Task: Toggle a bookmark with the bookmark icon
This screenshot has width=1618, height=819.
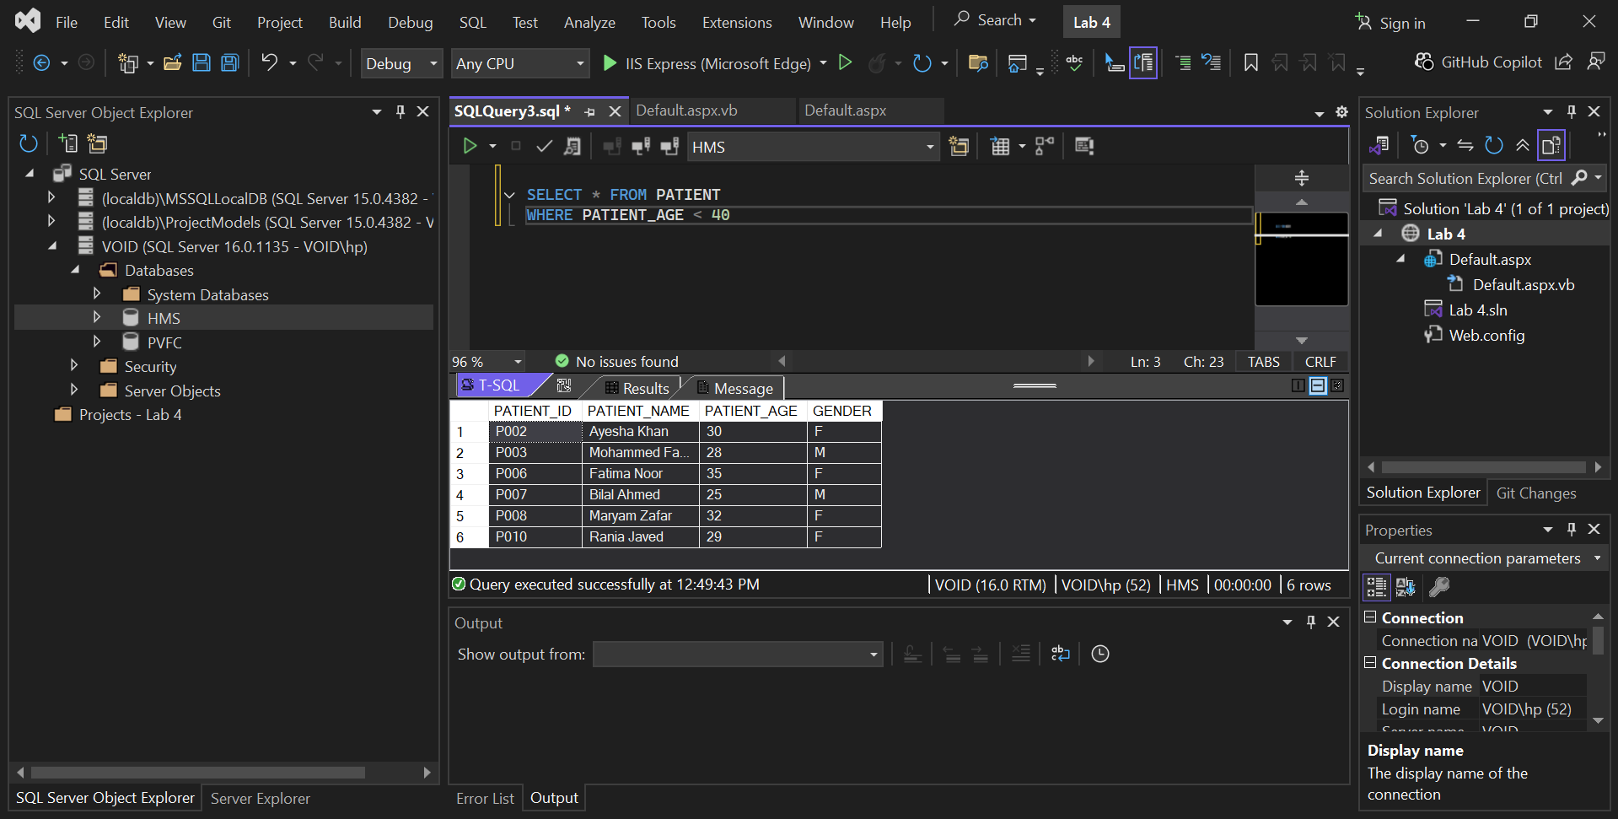Action: pos(1251,63)
